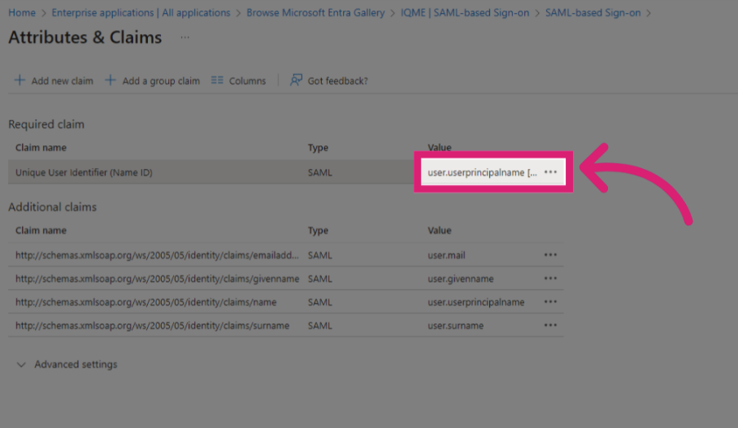Click the user.givenname value cell
738x428 pixels.
(460, 279)
